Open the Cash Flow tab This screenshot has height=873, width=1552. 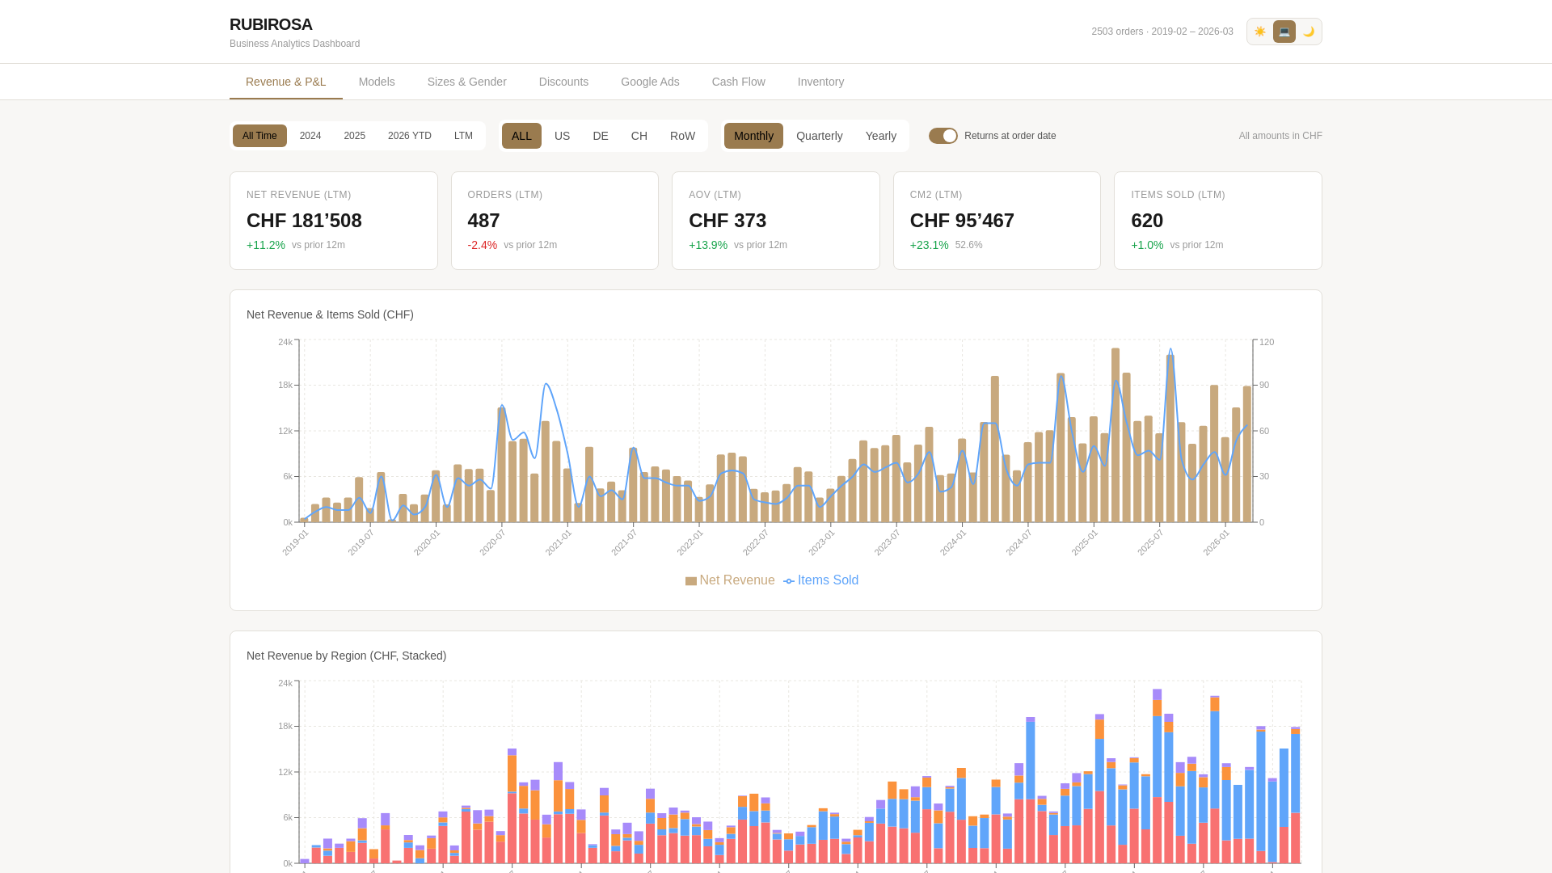coord(739,82)
